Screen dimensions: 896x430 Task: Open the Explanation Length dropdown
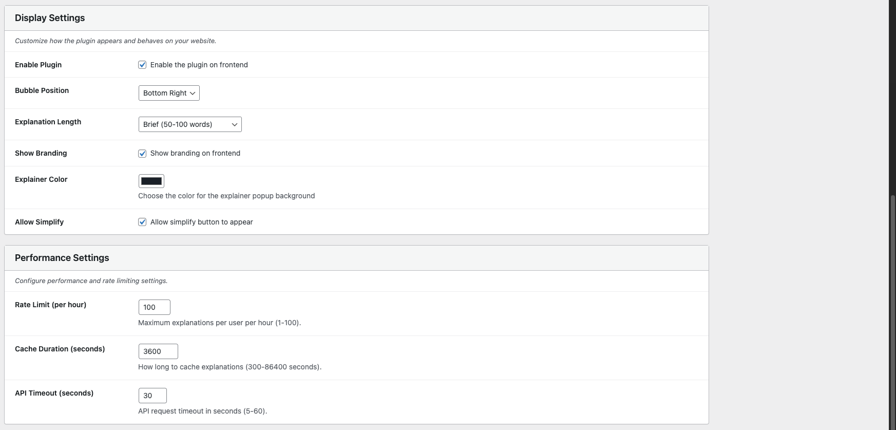190,124
